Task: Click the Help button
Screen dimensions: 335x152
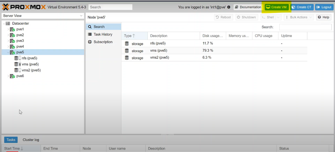Action: pyautogui.click(x=324, y=17)
